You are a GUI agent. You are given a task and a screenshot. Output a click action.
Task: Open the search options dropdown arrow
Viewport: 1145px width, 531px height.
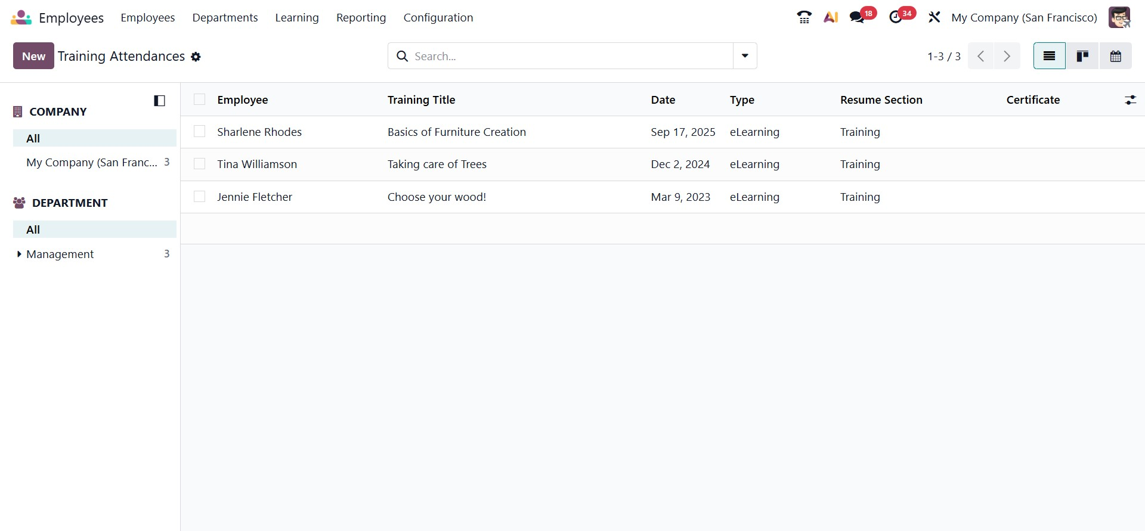point(745,56)
